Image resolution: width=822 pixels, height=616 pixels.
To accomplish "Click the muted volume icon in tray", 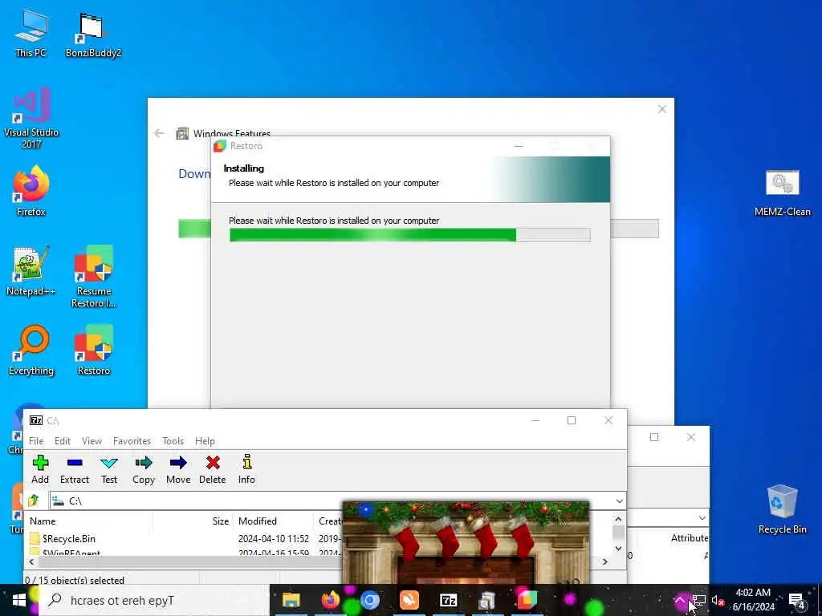I will click(x=718, y=600).
